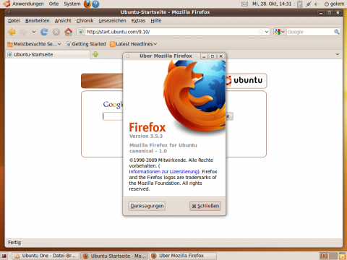Open the list all tabs dropdown
The height and width of the screenshot is (260, 347).
(338, 54)
